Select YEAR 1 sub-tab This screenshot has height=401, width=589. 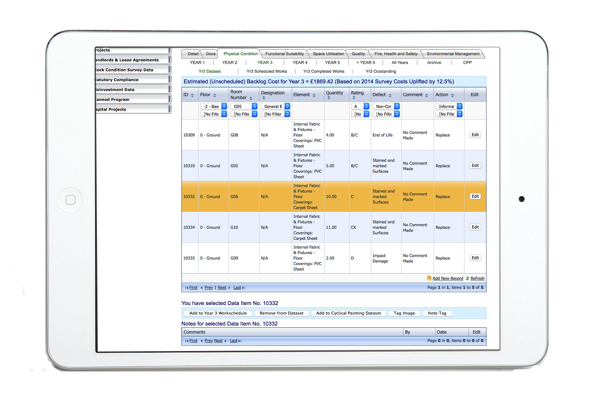[x=197, y=62]
